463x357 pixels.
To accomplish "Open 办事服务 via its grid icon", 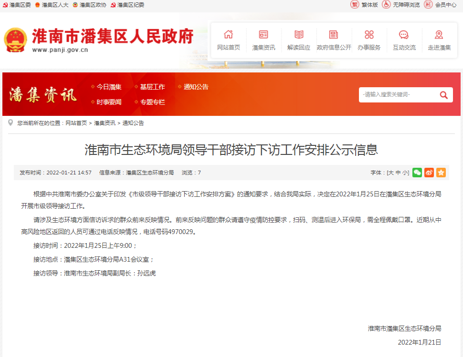I will (x=368, y=34).
